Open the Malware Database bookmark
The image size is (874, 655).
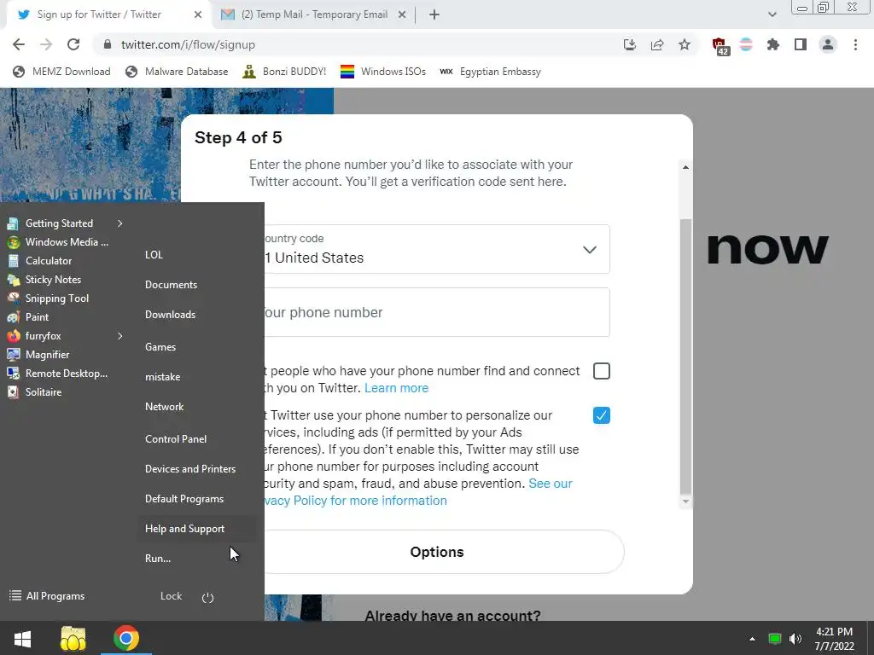[x=177, y=72]
